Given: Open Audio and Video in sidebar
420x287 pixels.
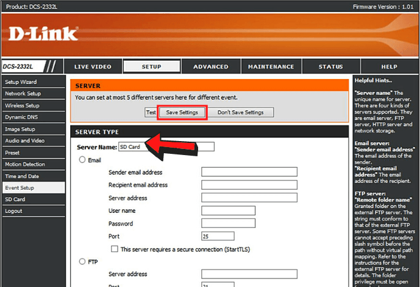Looking at the screenshot, I should coord(34,140).
